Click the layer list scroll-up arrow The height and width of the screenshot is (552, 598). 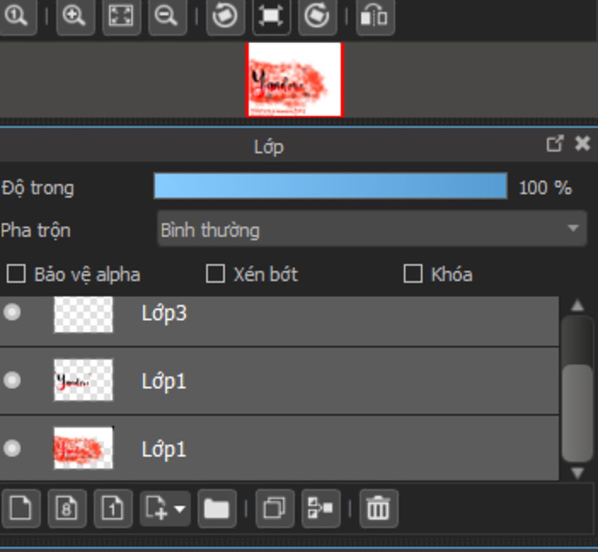tap(578, 305)
